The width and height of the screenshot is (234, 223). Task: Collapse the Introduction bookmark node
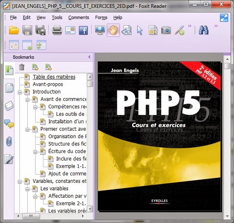(19, 92)
